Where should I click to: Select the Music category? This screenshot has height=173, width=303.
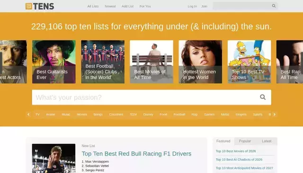pyautogui.click(x=66, y=114)
